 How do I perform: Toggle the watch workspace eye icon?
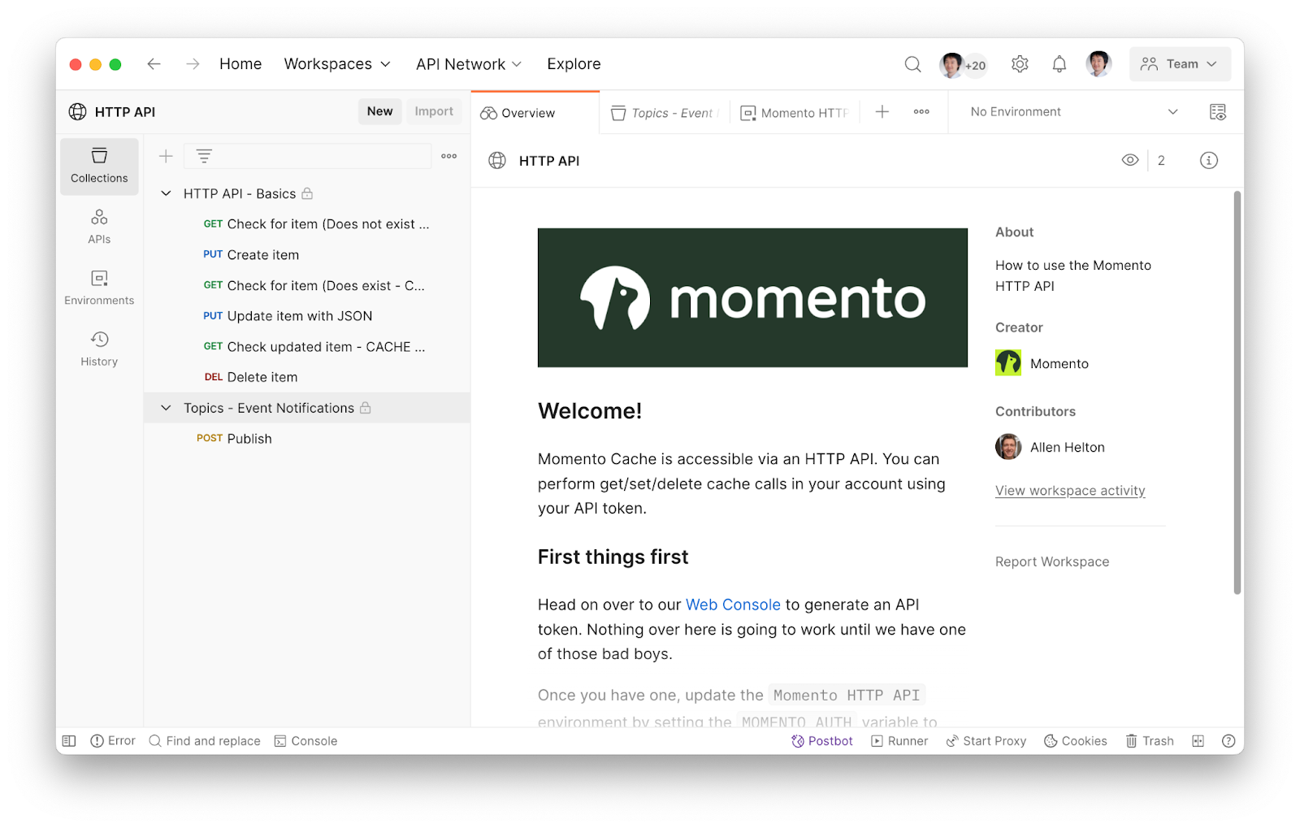(1129, 161)
